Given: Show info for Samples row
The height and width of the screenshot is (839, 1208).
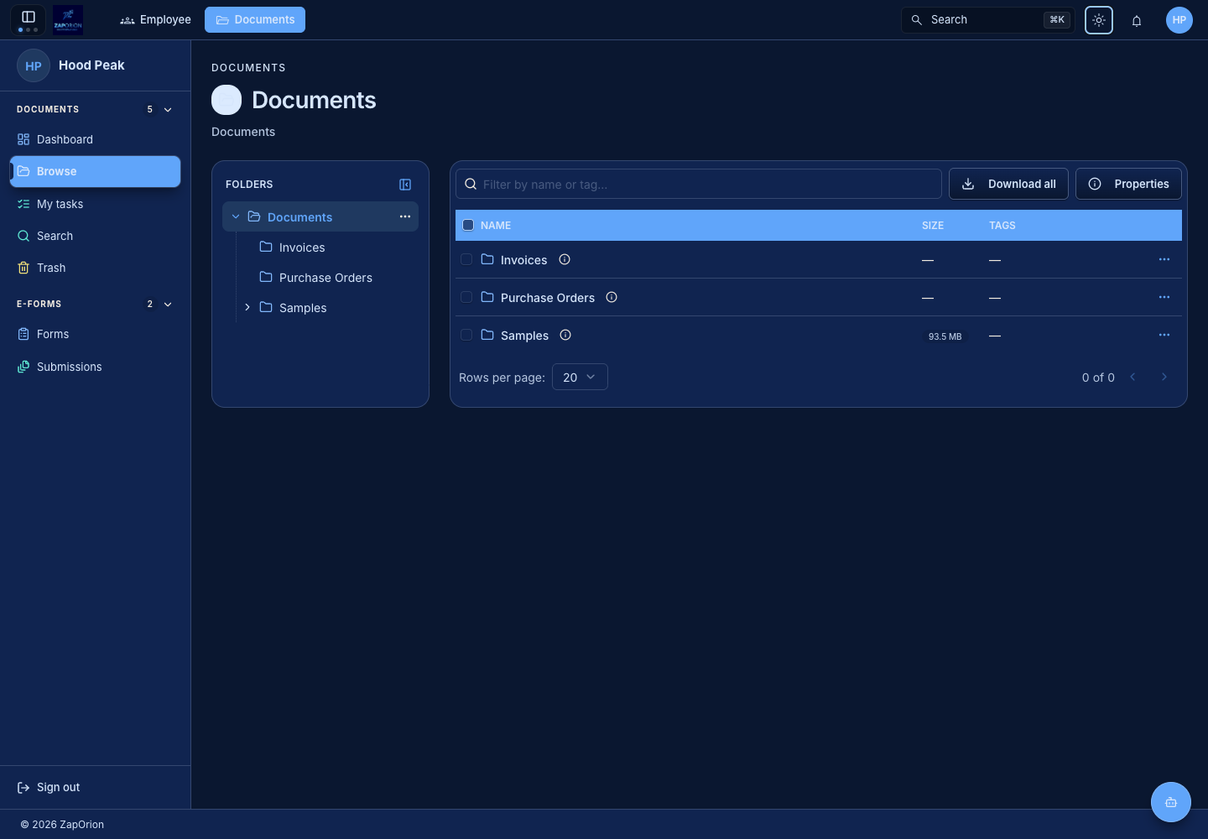Looking at the screenshot, I should click(565, 335).
